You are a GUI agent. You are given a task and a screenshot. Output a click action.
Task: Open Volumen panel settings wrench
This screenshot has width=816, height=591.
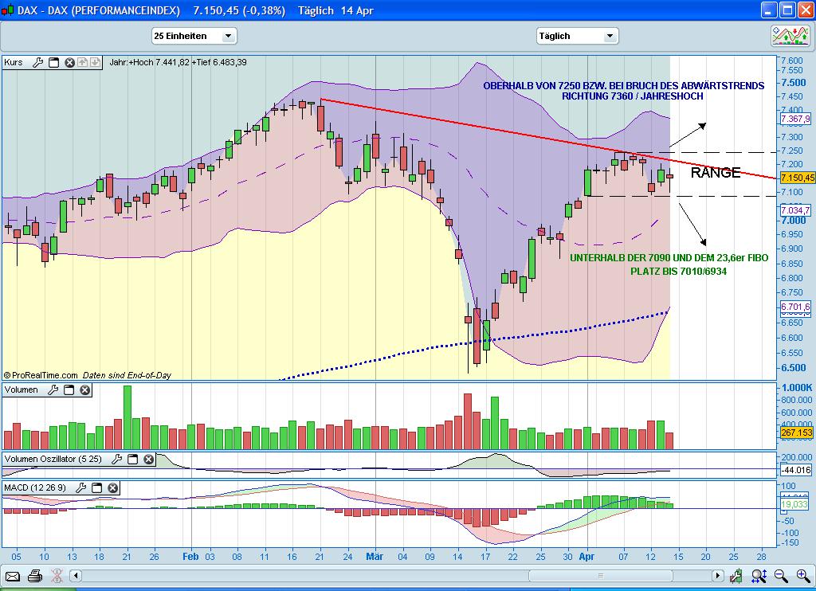click(53, 389)
